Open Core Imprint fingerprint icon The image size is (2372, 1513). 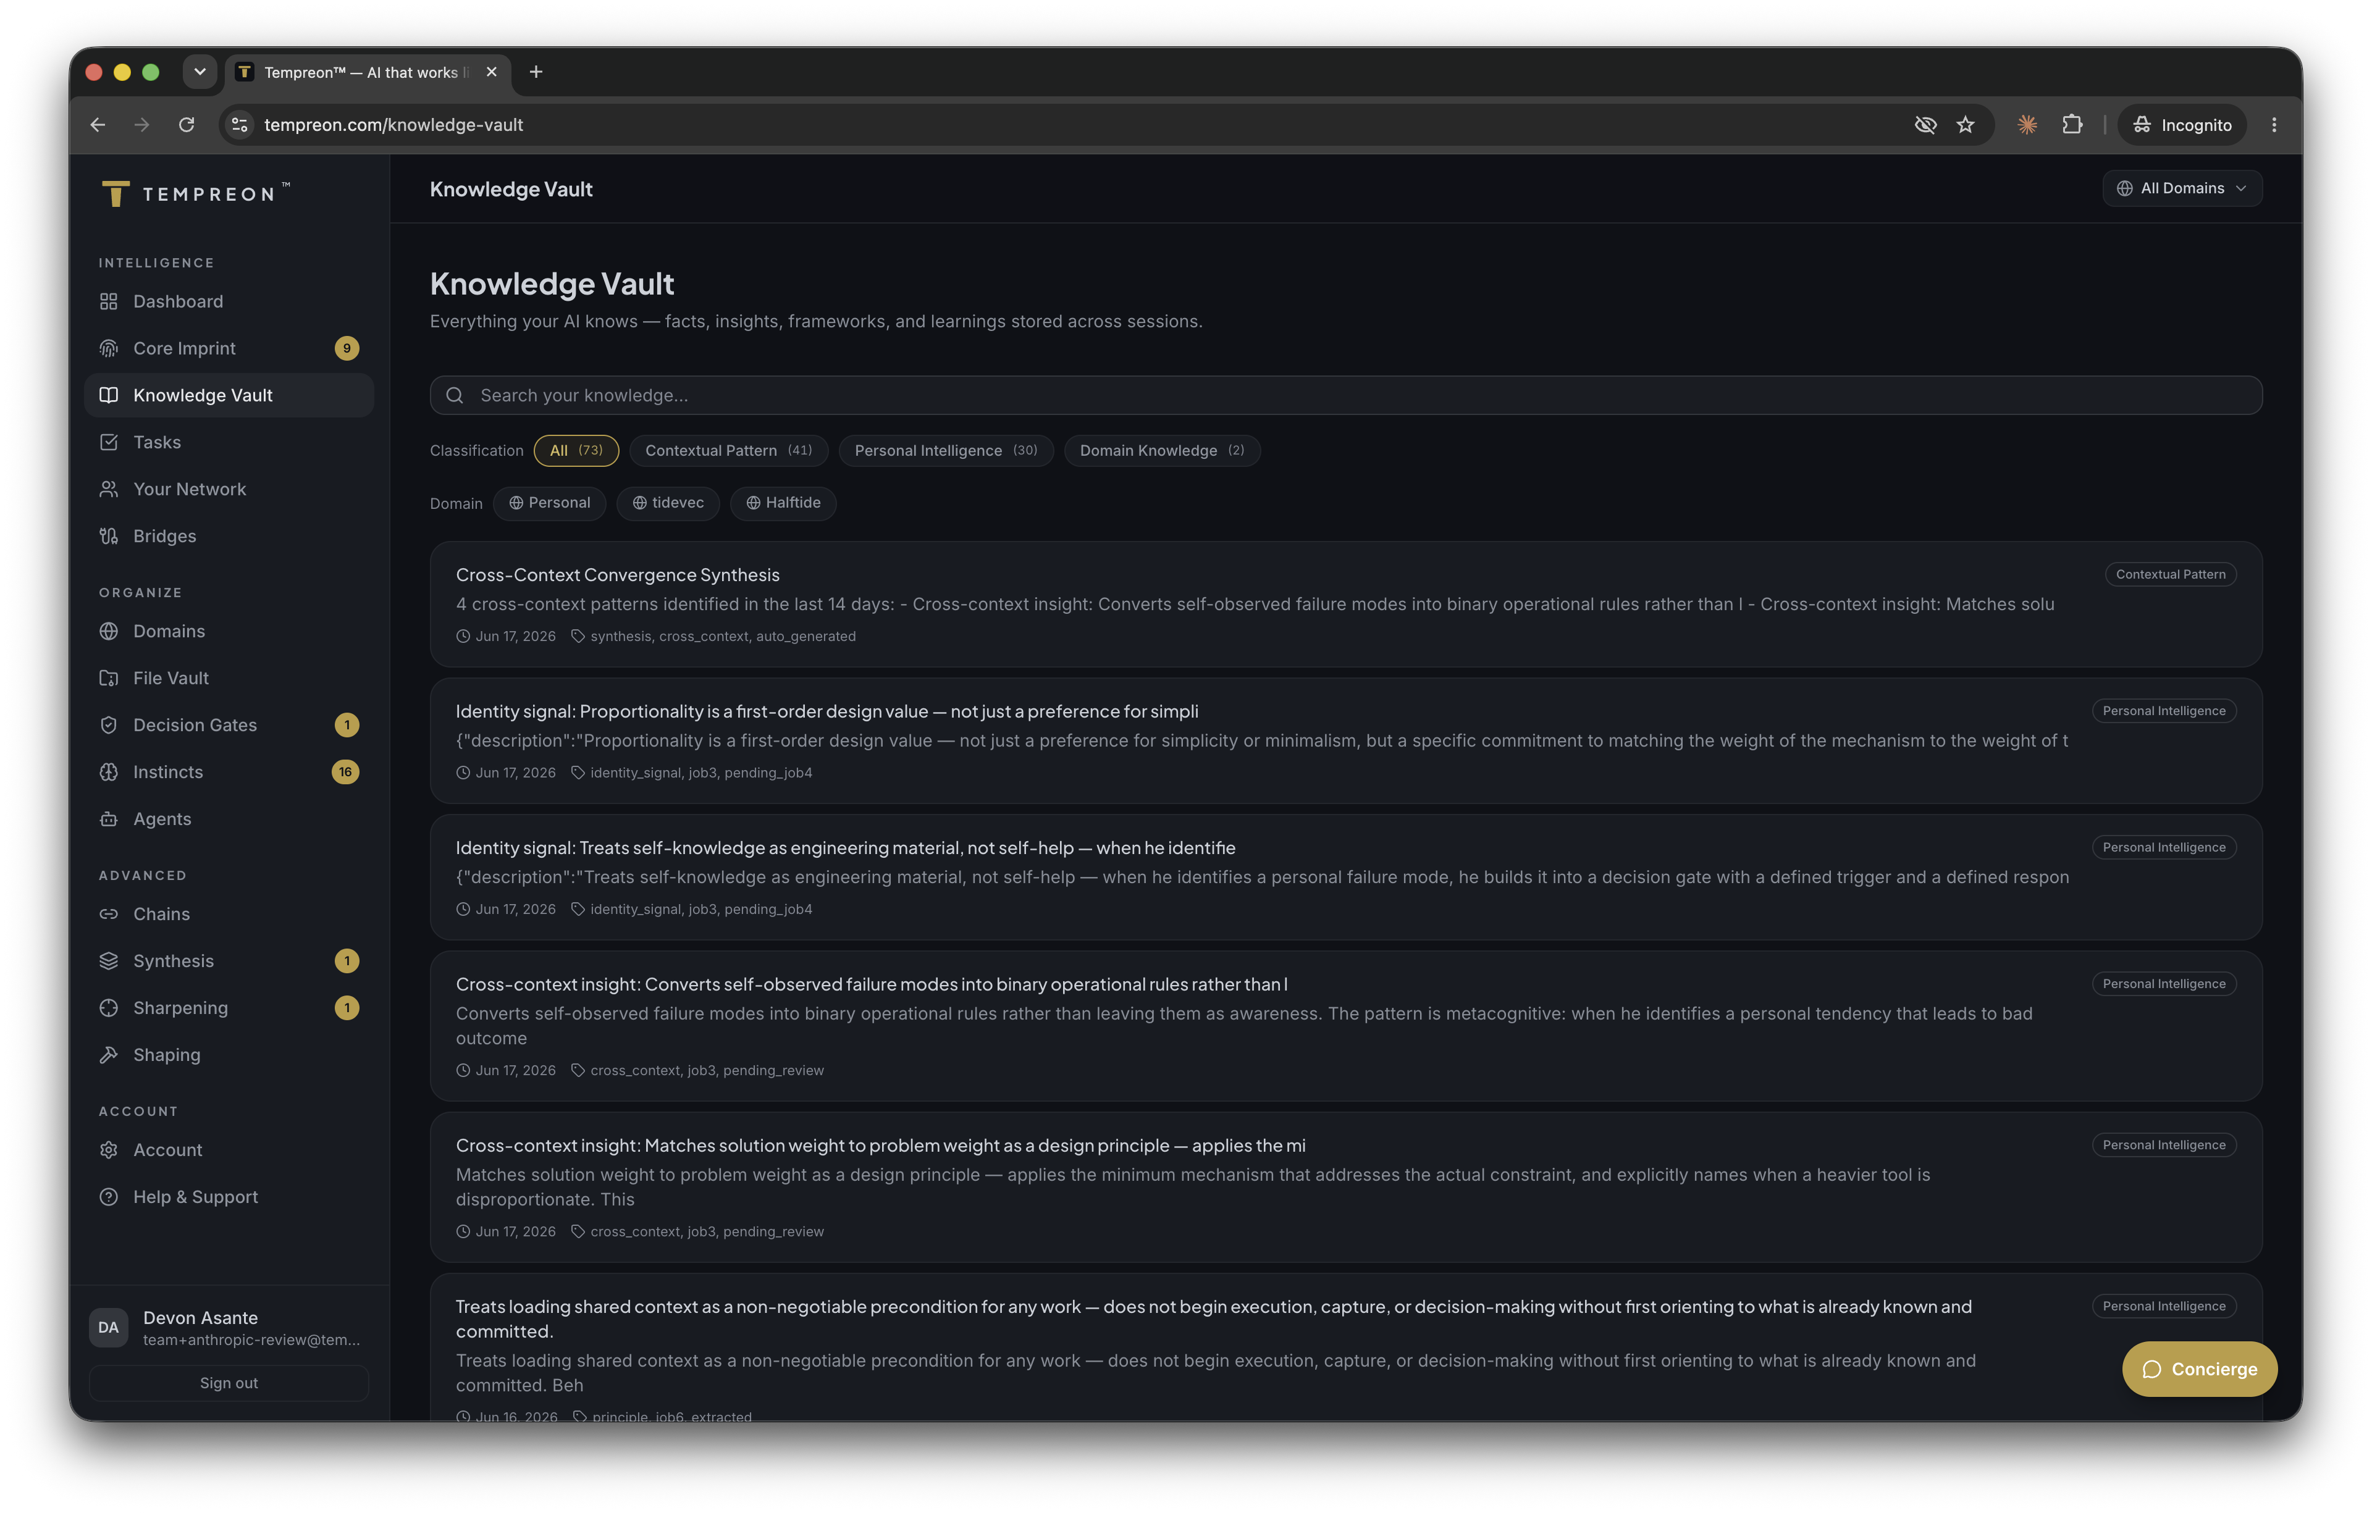click(108, 349)
